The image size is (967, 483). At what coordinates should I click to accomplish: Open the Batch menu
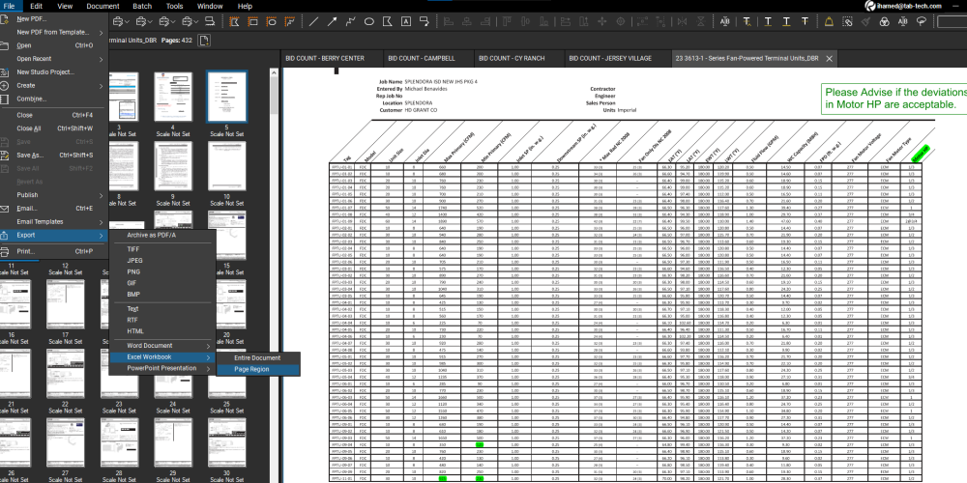click(142, 6)
